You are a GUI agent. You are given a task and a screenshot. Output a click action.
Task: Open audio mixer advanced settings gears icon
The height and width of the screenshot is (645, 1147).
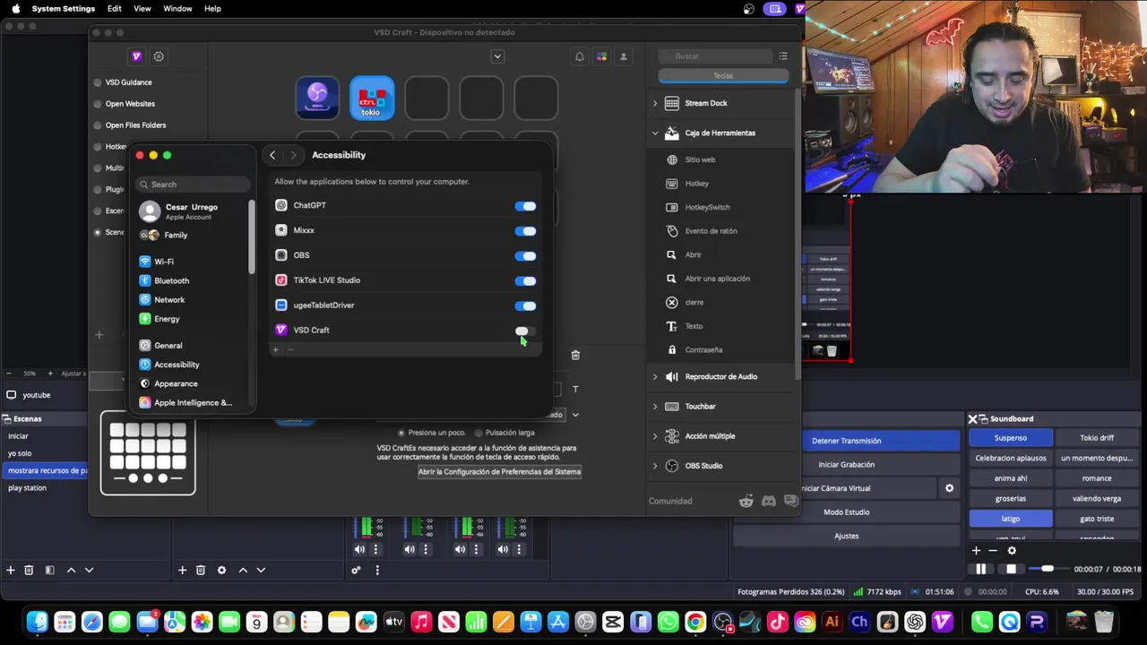click(x=356, y=570)
